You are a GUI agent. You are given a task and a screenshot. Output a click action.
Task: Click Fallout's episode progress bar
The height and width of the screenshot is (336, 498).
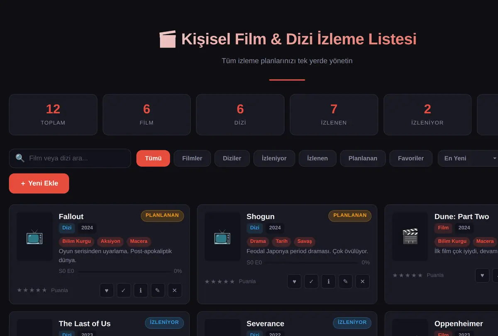(x=124, y=271)
